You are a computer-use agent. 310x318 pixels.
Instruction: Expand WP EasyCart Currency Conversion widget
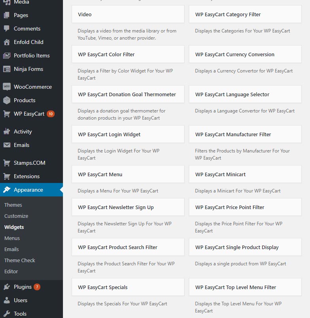[x=245, y=55]
